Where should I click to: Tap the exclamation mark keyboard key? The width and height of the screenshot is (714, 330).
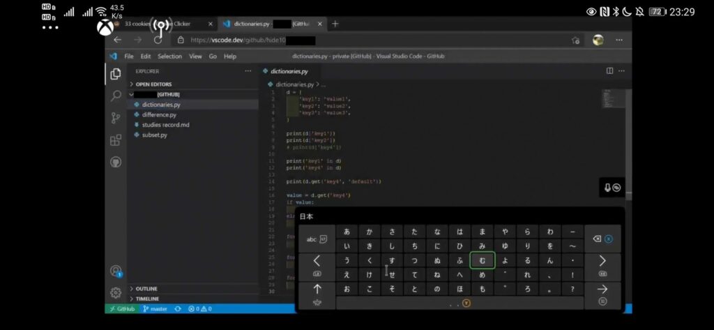coord(572,275)
